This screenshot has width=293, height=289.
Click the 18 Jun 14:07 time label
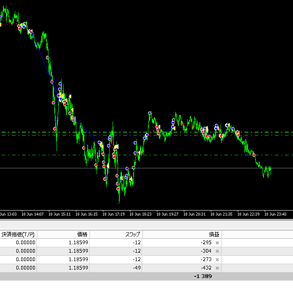point(32,214)
